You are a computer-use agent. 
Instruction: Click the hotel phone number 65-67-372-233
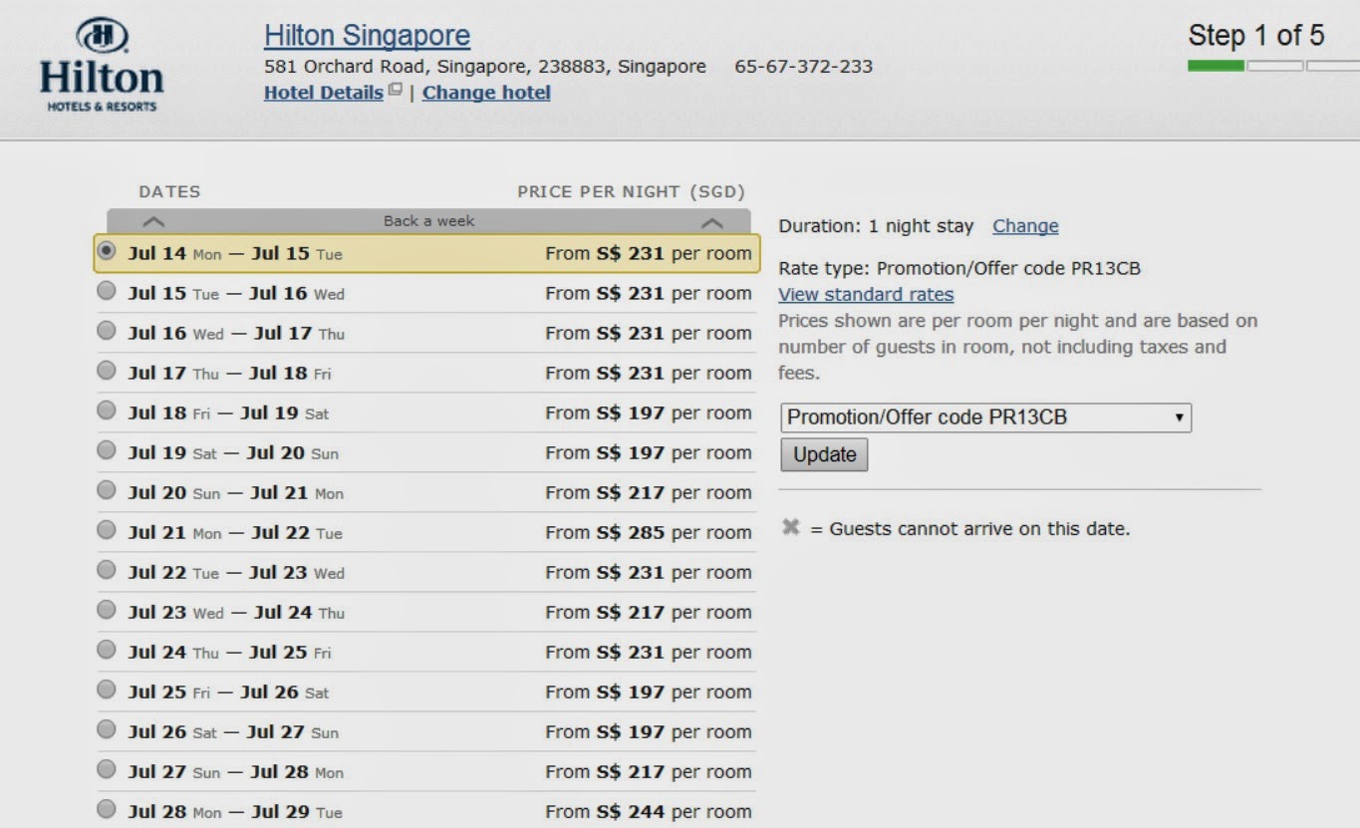click(803, 67)
